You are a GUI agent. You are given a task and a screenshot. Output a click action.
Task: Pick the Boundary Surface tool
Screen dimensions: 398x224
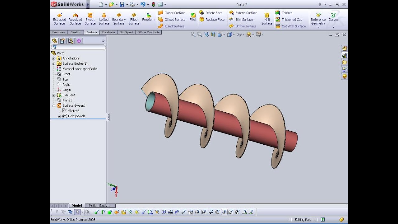coord(119,19)
